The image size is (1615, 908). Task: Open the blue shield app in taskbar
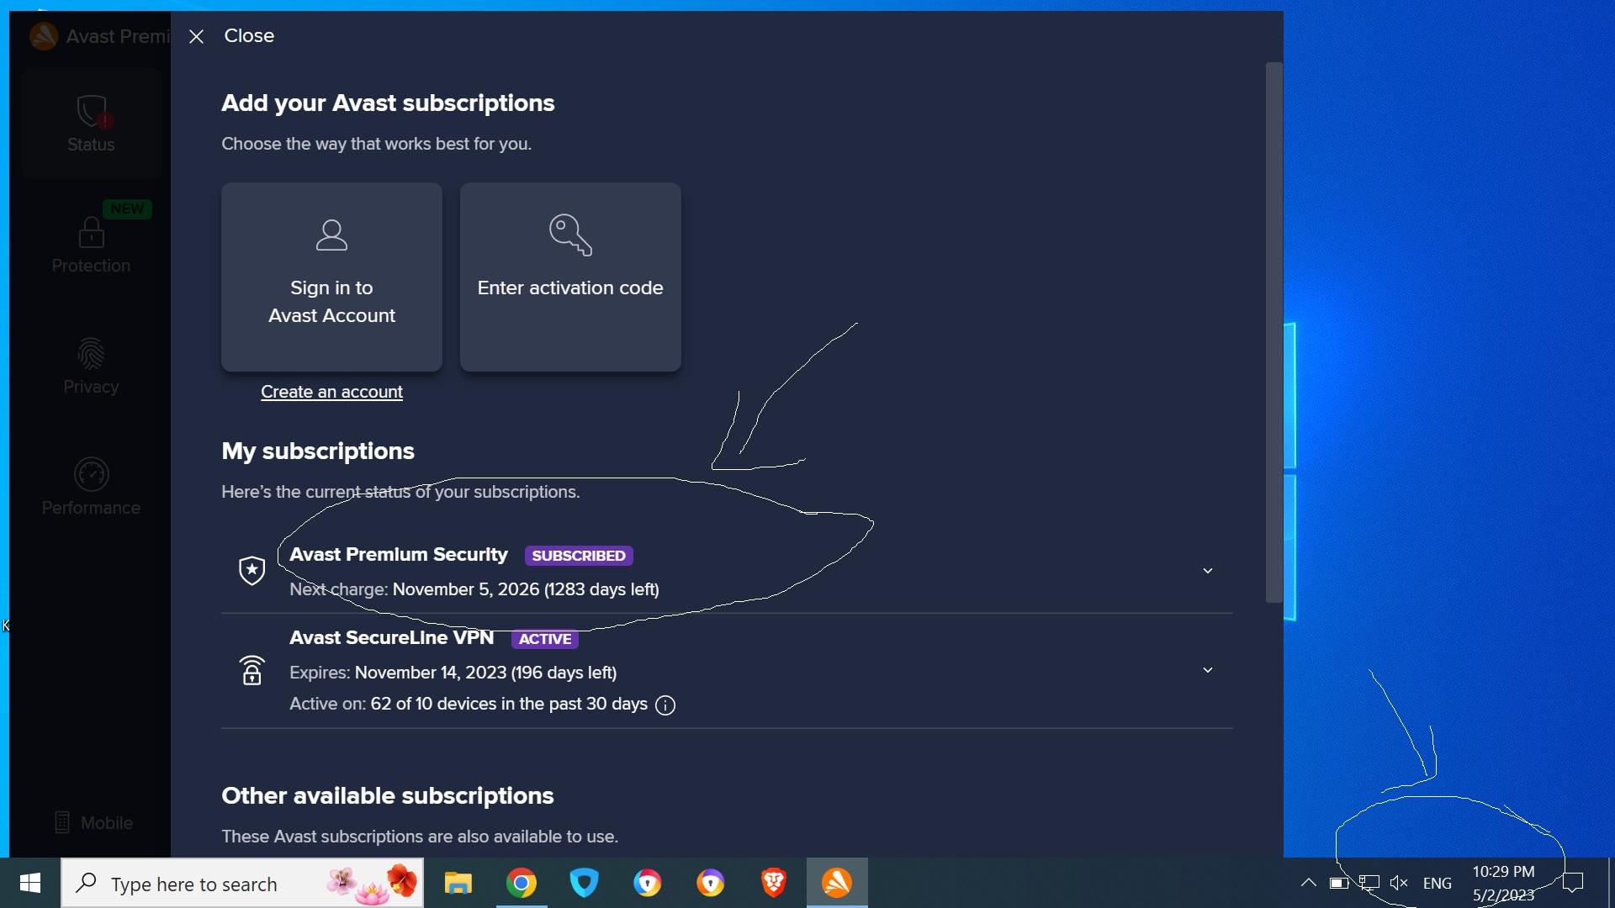point(584,883)
